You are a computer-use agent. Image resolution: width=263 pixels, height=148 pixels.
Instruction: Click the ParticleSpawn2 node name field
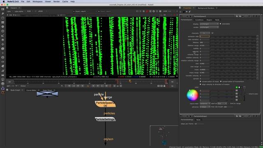[214, 16]
